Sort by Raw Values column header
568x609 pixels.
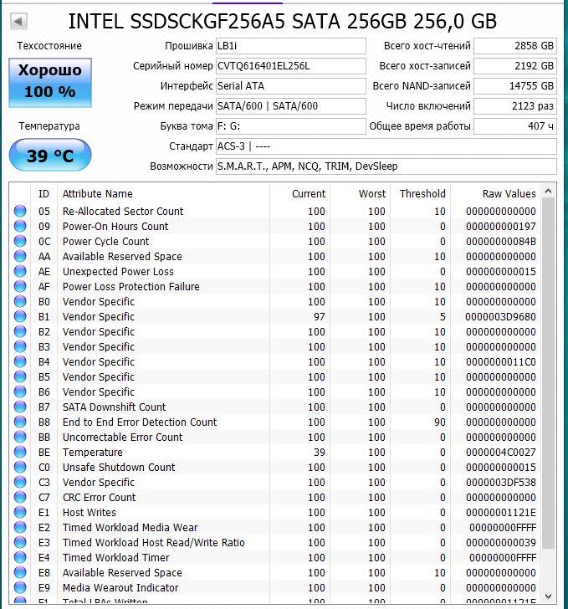pyautogui.click(x=495, y=194)
